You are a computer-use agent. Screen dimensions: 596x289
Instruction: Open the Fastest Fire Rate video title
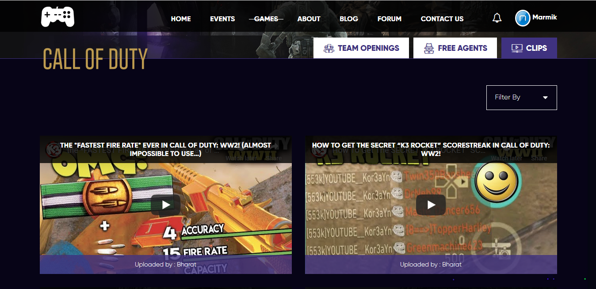(x=166, y=149)
